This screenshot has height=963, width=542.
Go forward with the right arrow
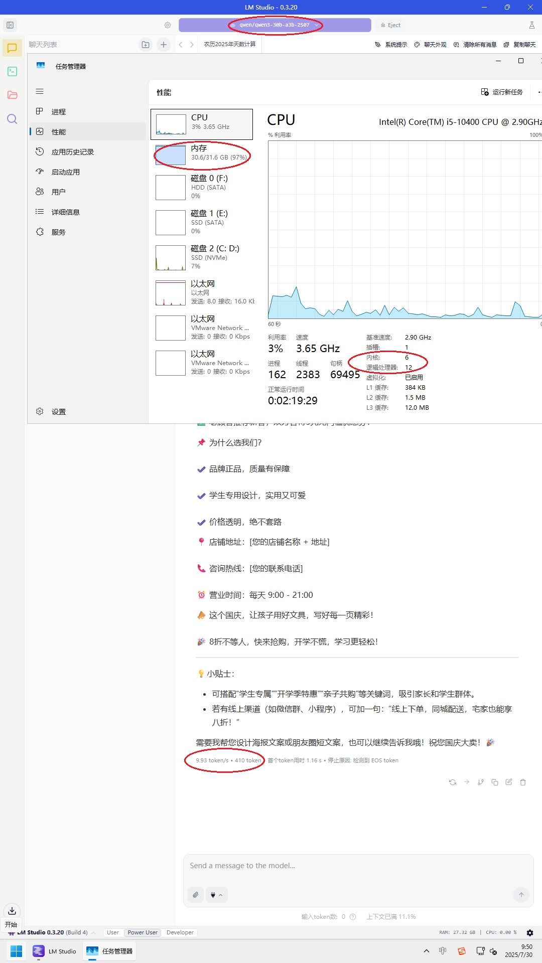192,45
